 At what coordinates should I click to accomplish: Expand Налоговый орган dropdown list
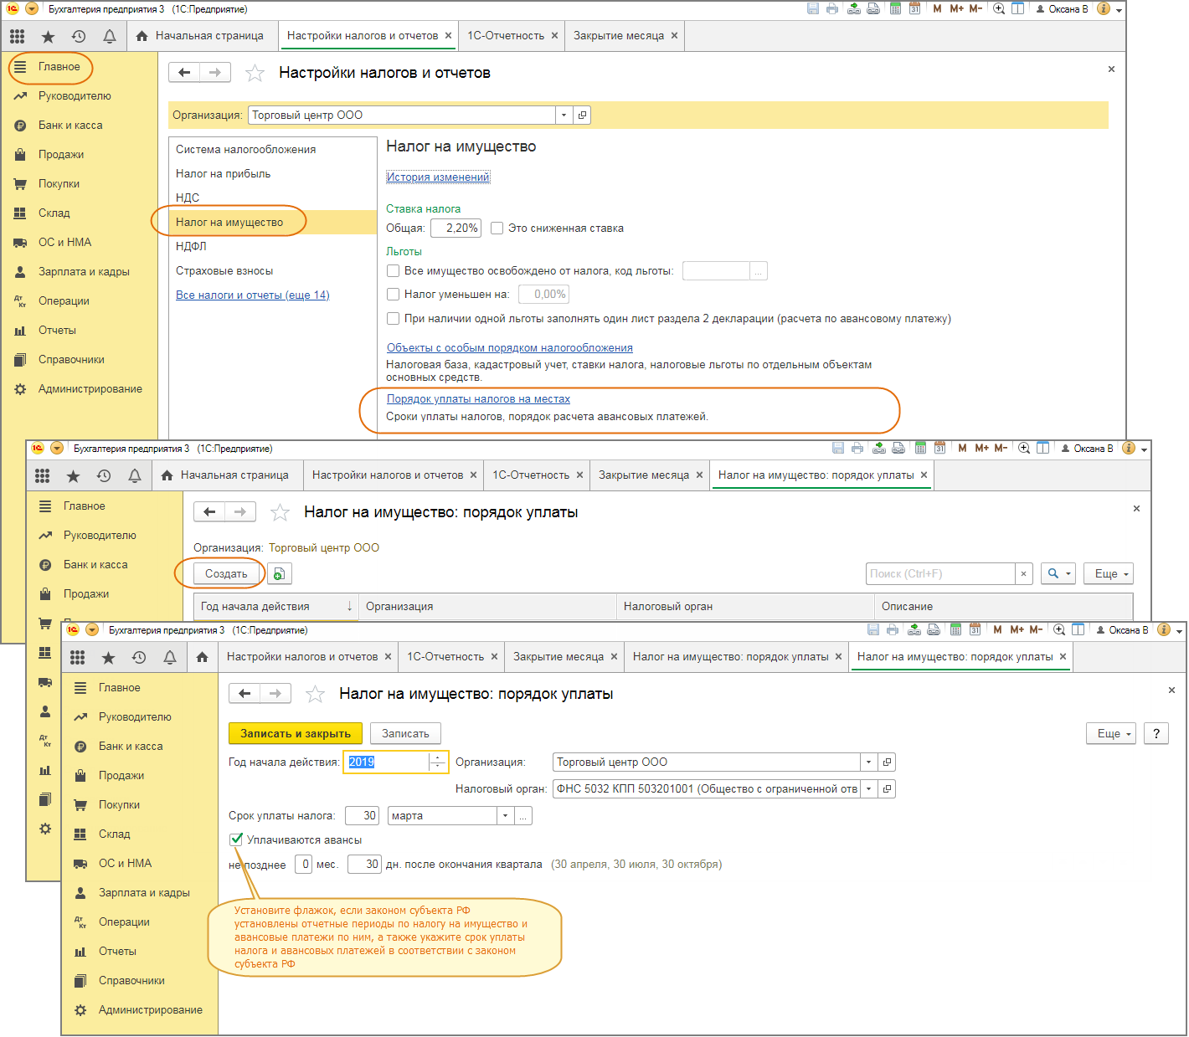pos(869,789)
